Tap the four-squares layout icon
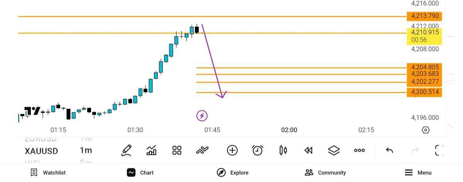The height and width of the screenshot is (182, 463). [x=177, y=150]
